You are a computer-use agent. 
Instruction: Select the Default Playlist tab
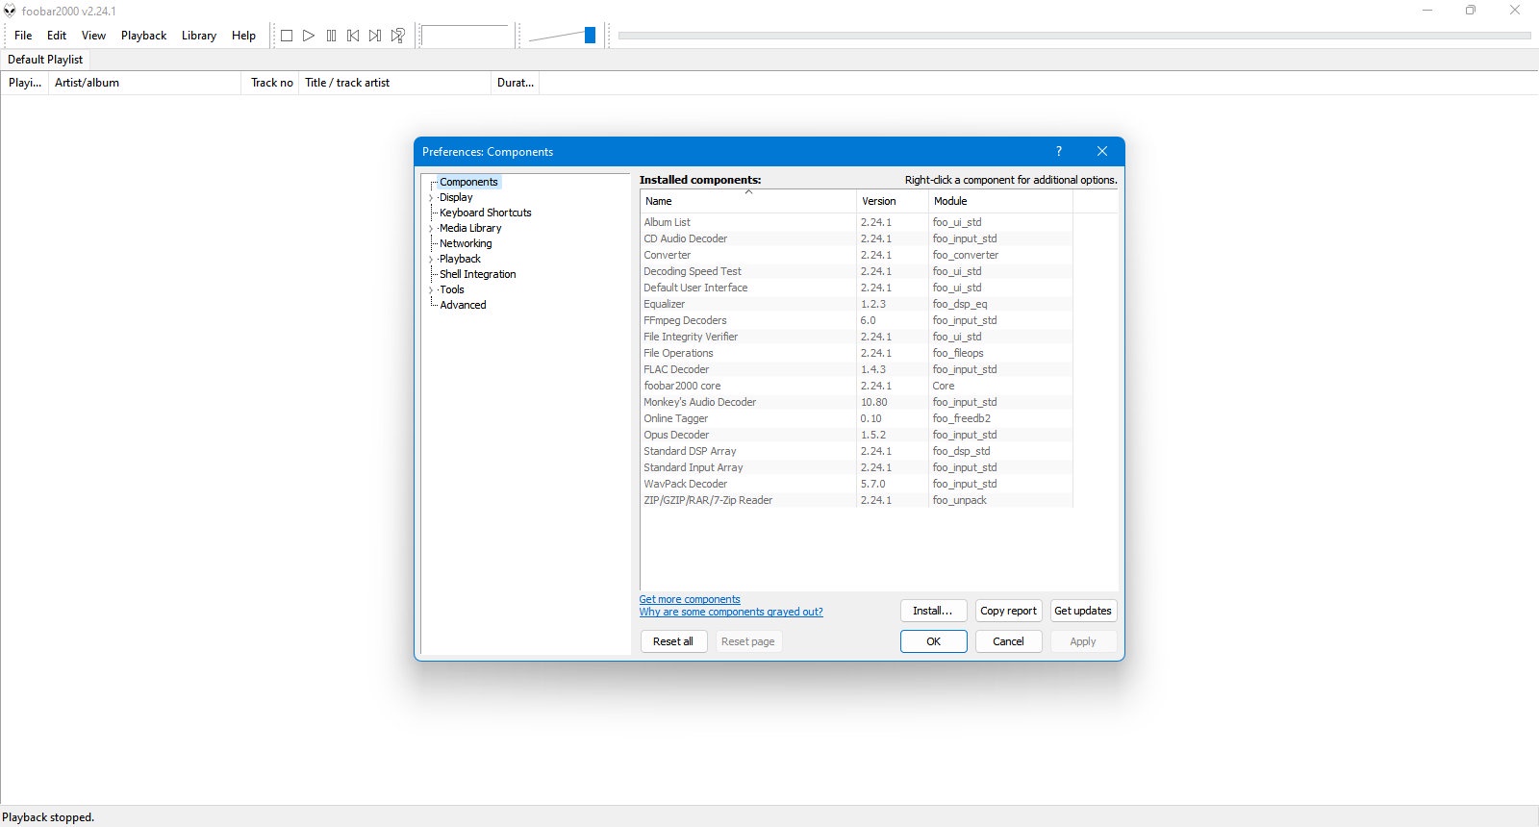[45, 60]
